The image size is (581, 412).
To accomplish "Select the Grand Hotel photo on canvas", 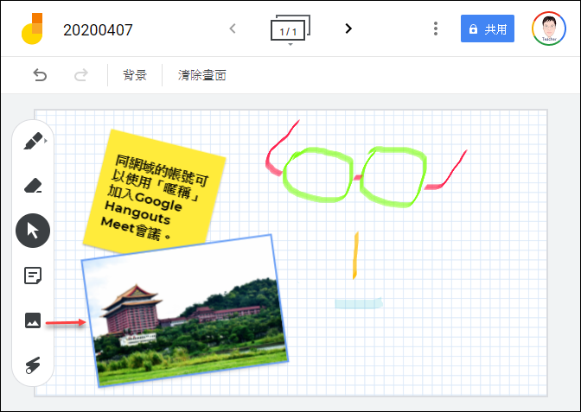I will pos(184,311).
